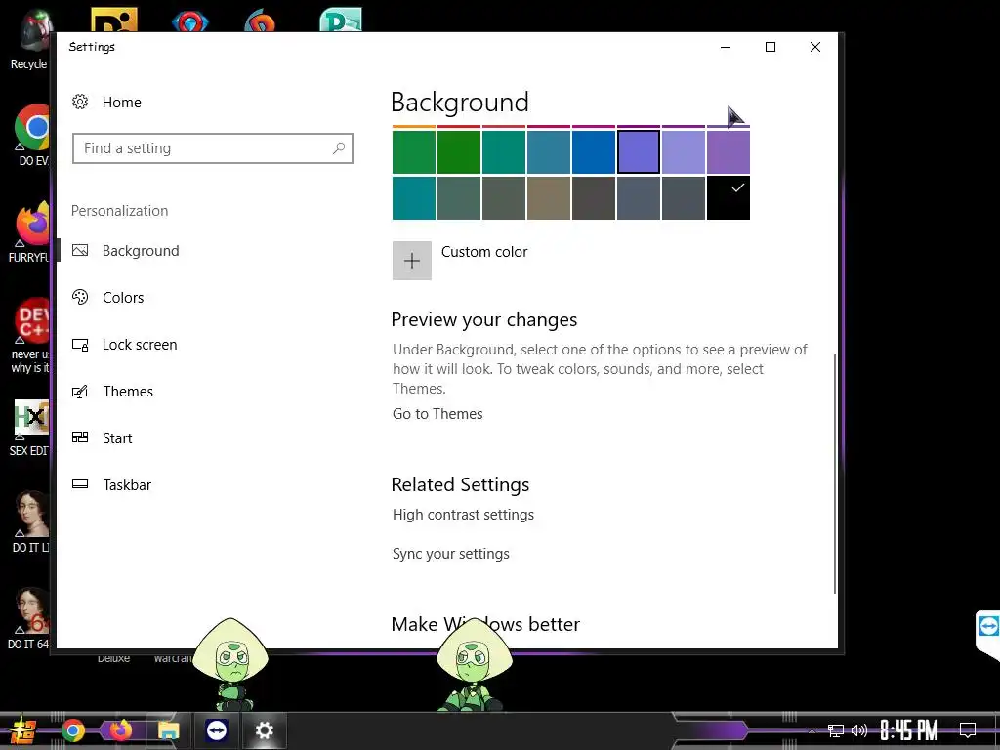Open High contrast settings link
This screenshot has height=750, width=1000.
point(463,515)
